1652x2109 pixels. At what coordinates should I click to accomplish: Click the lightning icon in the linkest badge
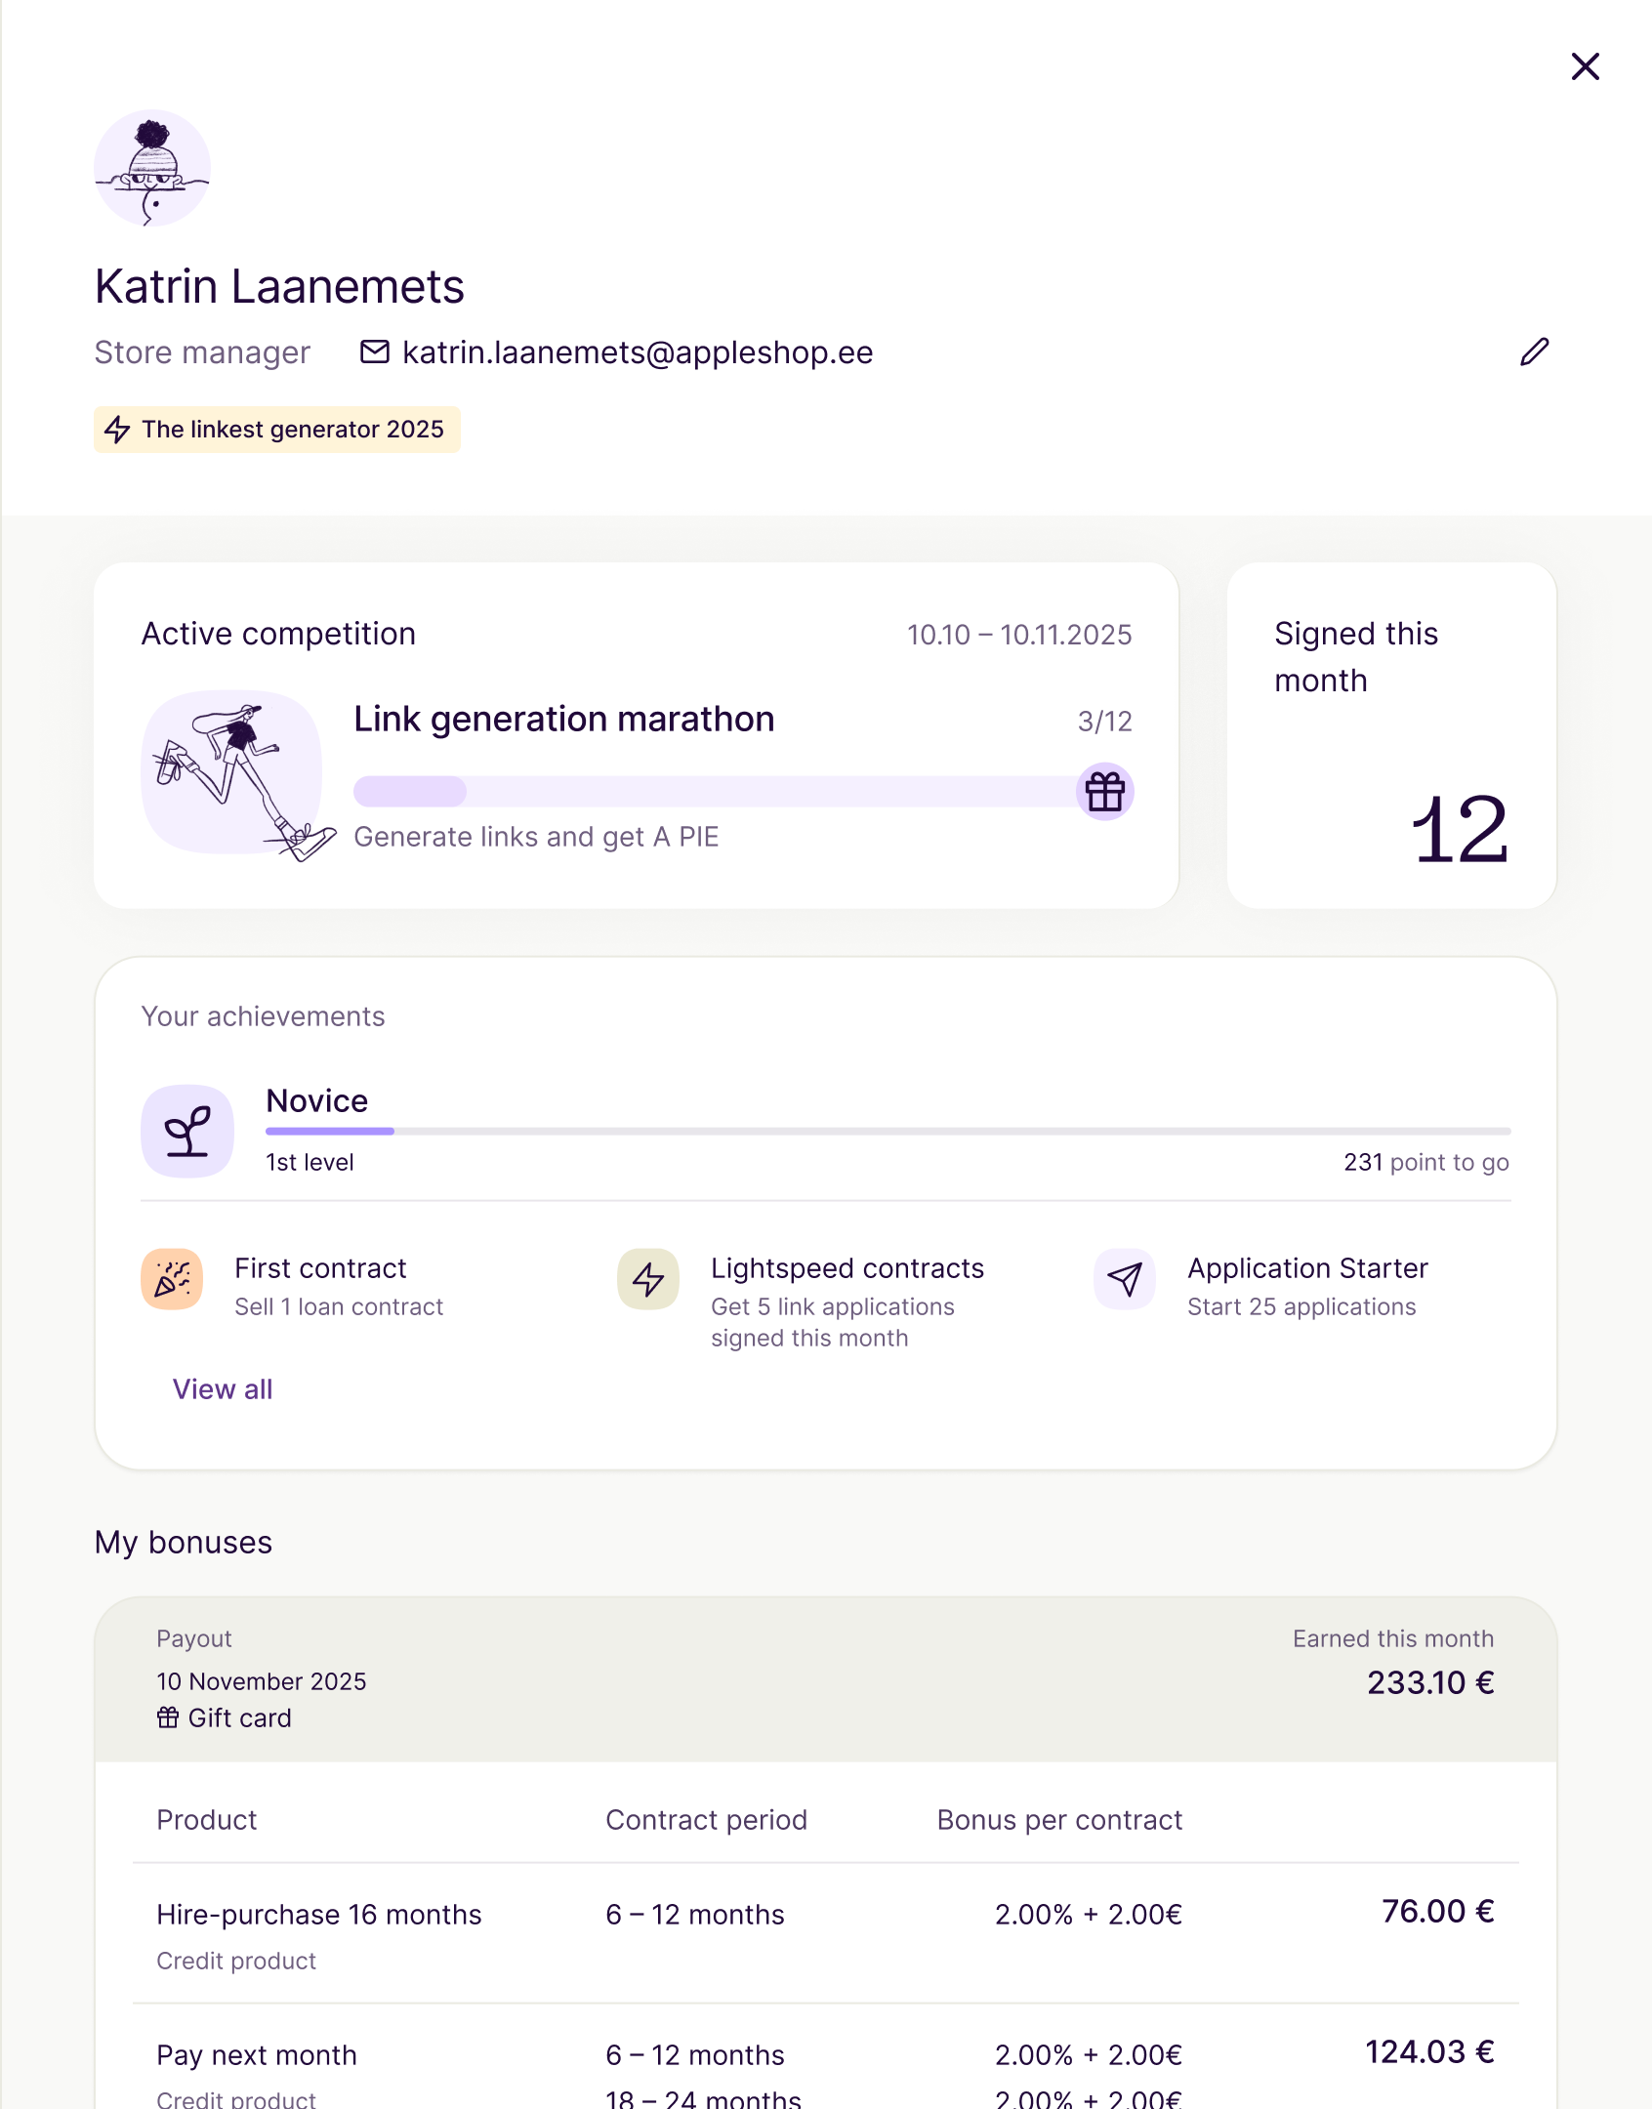117,430
